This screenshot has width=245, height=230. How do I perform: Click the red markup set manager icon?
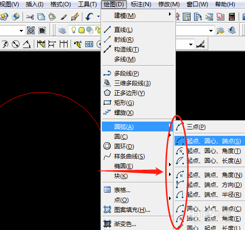coord(220,17)
